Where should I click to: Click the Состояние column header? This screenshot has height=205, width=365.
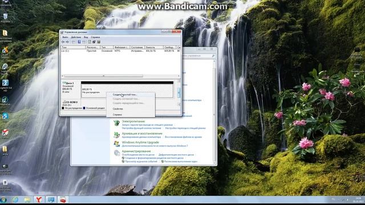point(137,47)
